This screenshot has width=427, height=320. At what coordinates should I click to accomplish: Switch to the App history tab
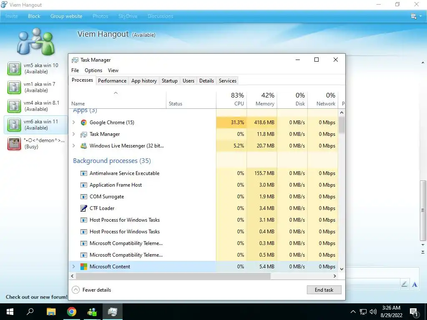pos(144,81)
